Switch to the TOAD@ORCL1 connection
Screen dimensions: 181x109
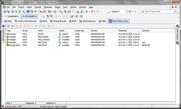11,16
